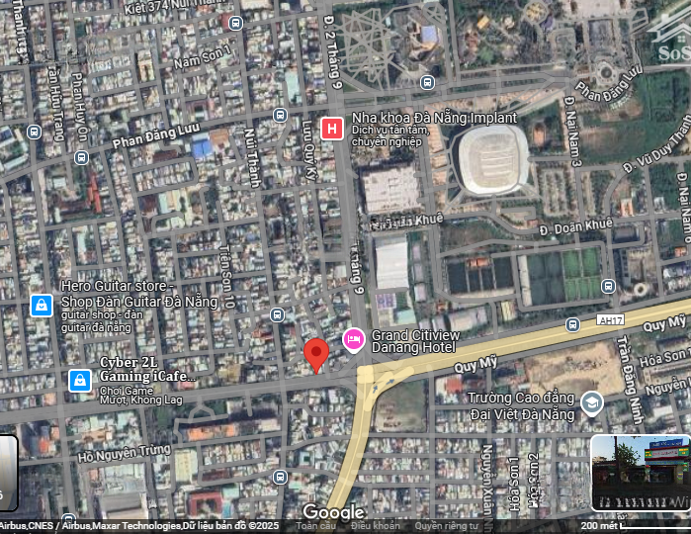Open Hero Guitar store shopping bag icon
Image resolution: width=691 pixels, height=534 pixels.
(x=42, y=306)
